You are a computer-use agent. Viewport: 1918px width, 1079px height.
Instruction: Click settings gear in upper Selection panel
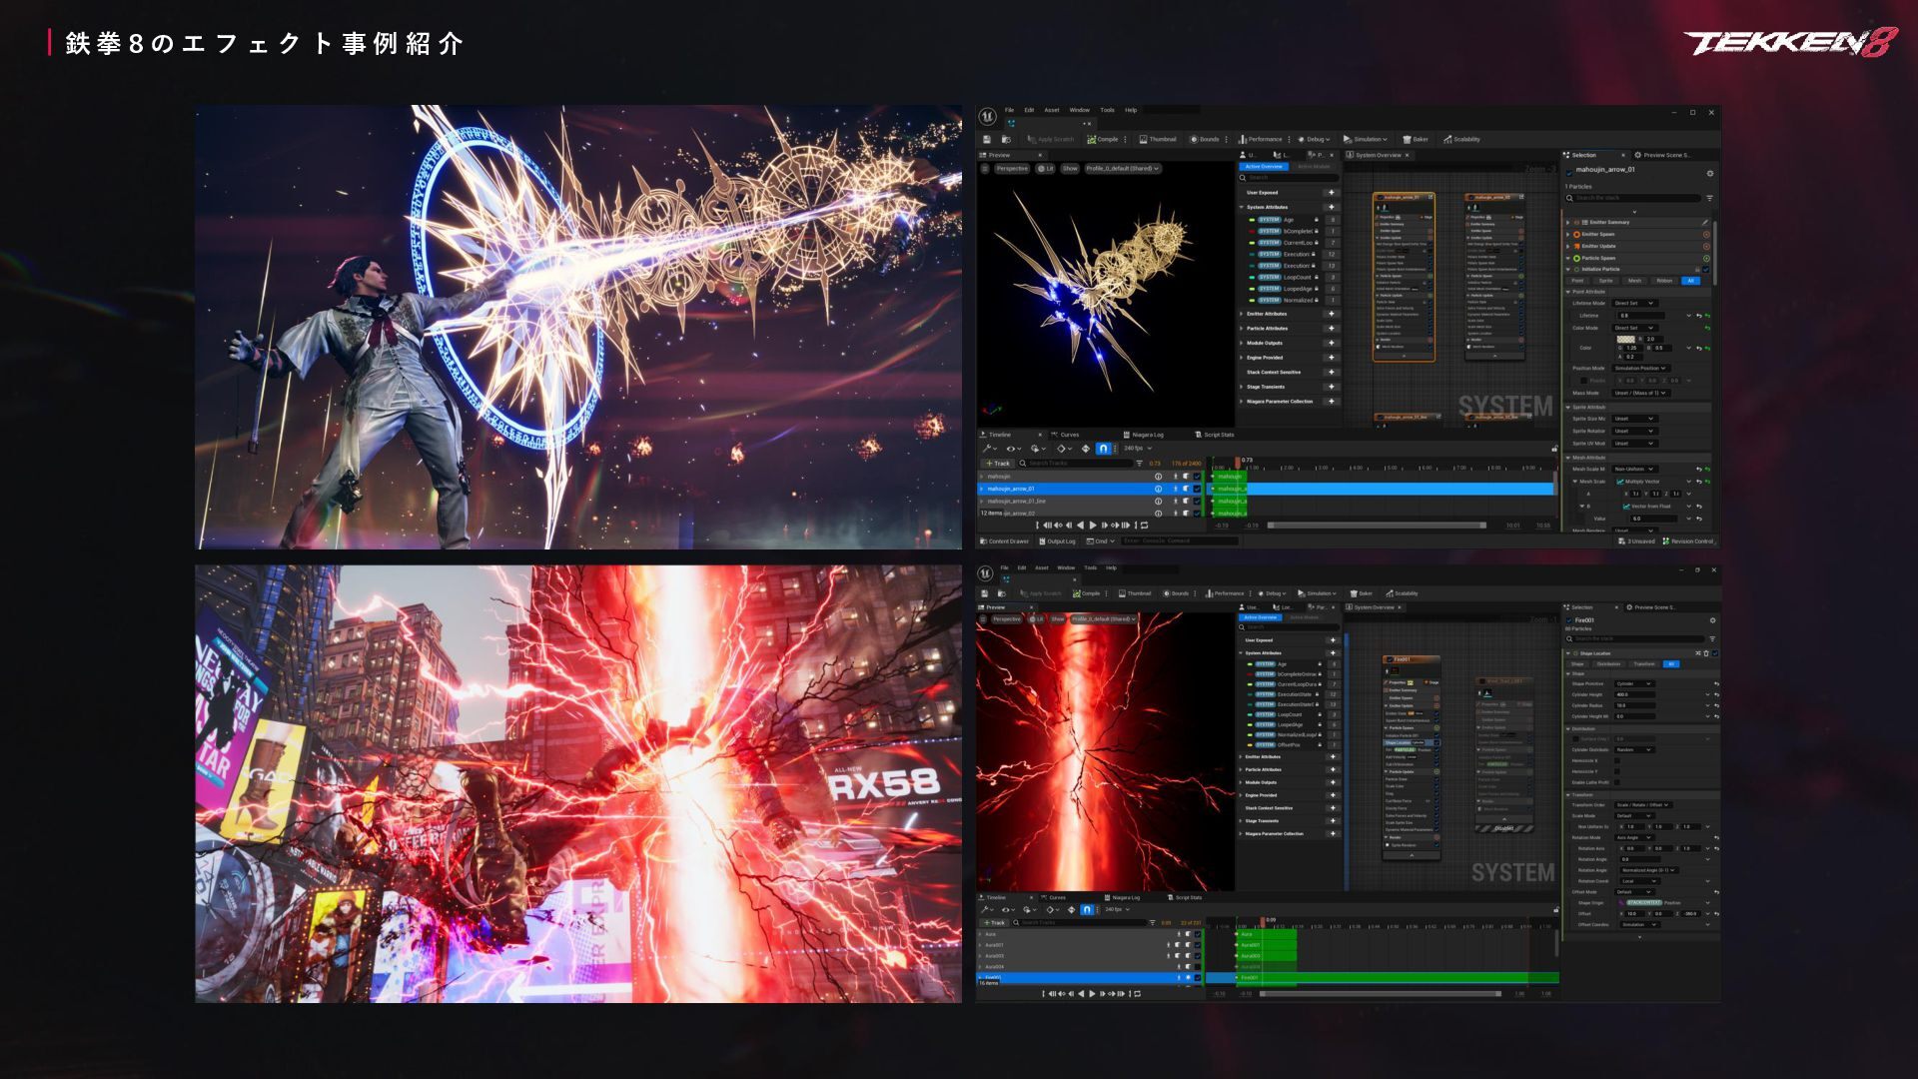[x=1709, y=174]
